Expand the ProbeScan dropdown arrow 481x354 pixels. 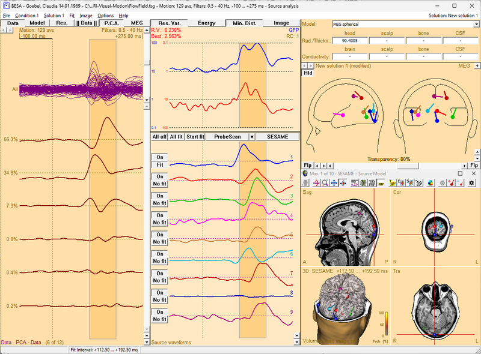tap(253, 137)
